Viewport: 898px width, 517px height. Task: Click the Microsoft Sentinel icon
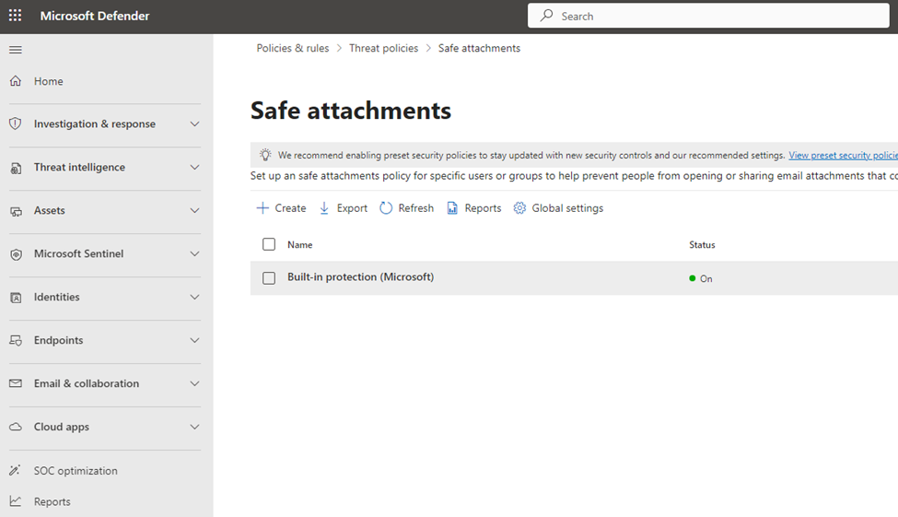tap(16, 254)
